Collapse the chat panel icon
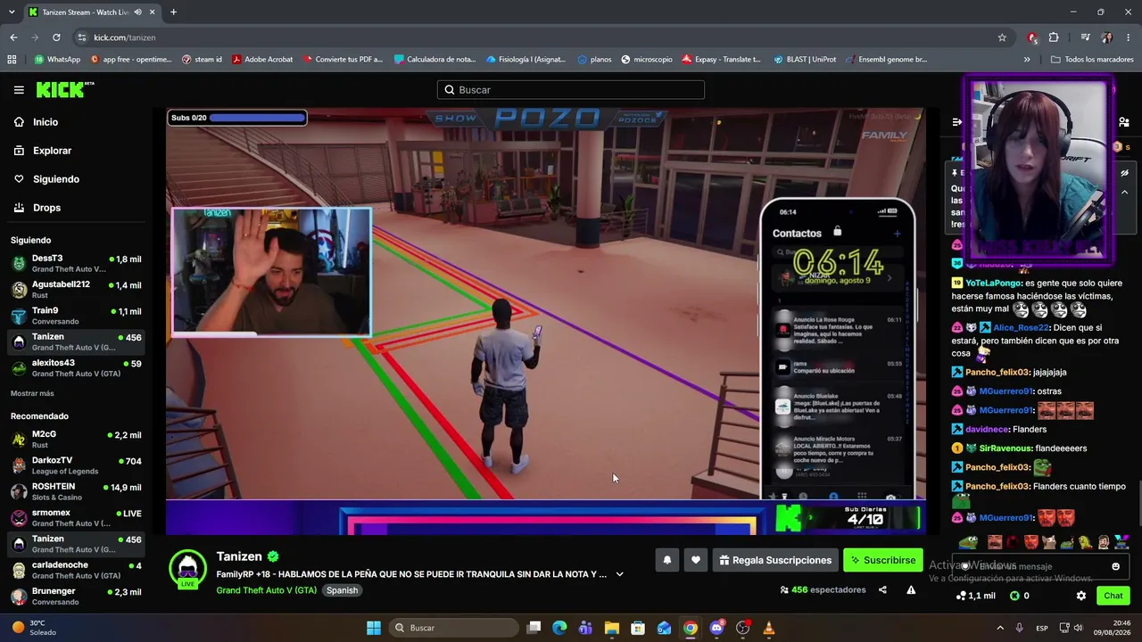The image size is (1142, 642). click(x=956, y=122)
